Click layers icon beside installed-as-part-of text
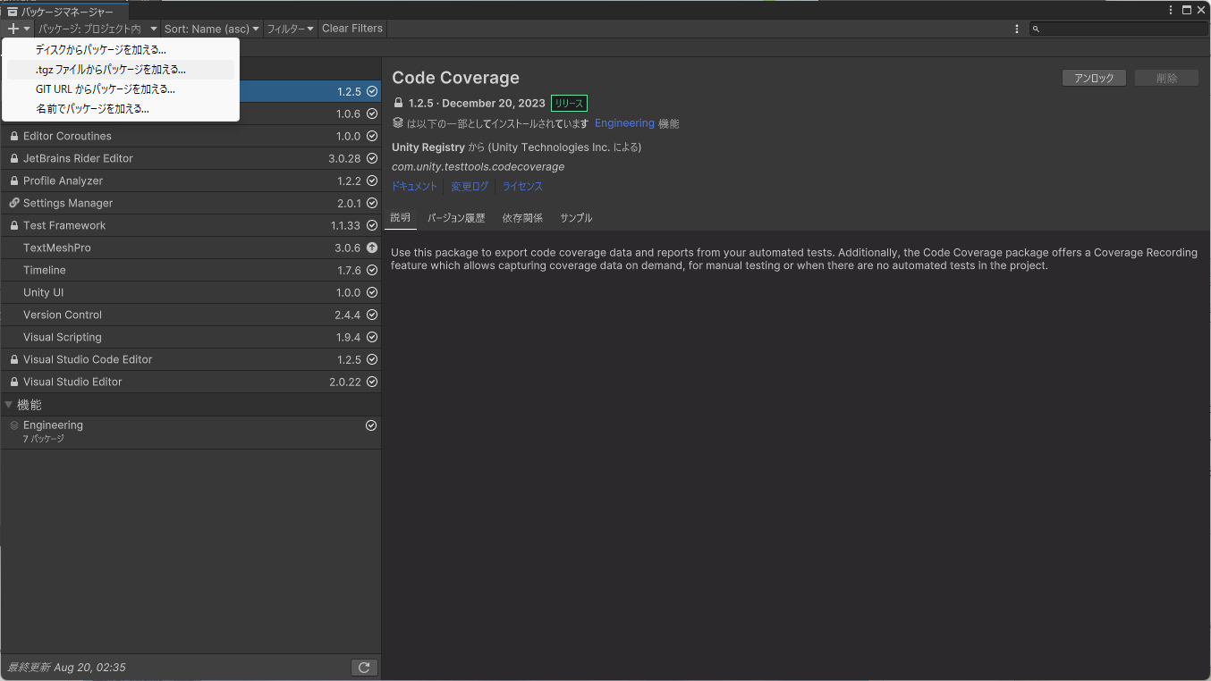The image size is (1211, 681). click(x=398, y=123)
